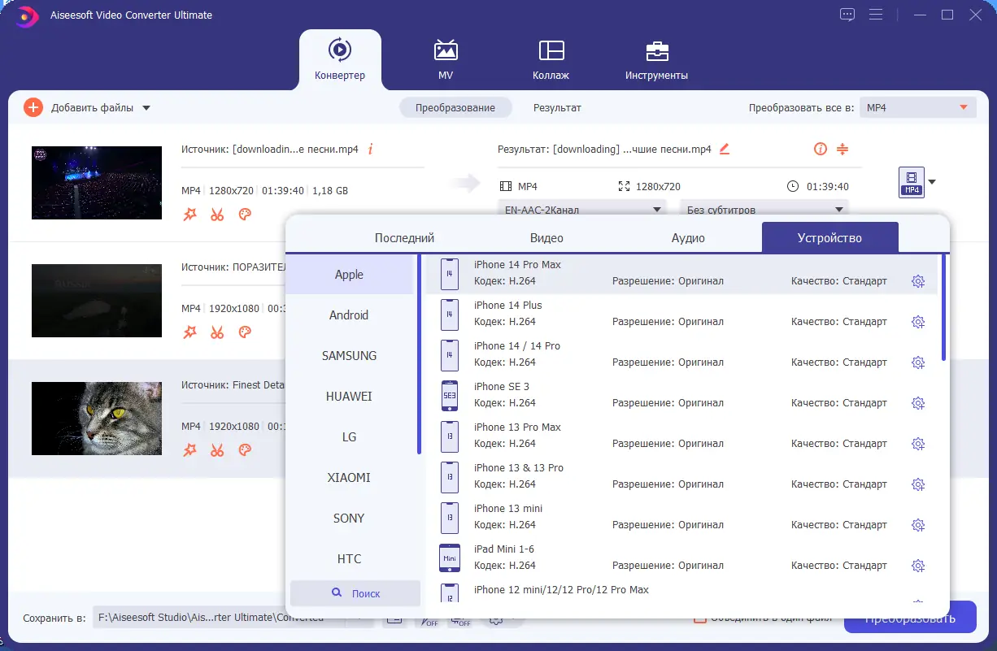Viewport: 997px width, 651px height.
Task: Click the Поиск search field
Action: click(355, 593)
